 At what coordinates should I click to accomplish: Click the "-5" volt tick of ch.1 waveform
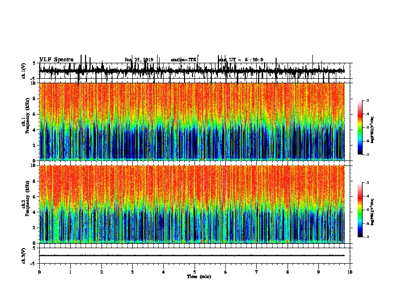(x=33, y=79)
